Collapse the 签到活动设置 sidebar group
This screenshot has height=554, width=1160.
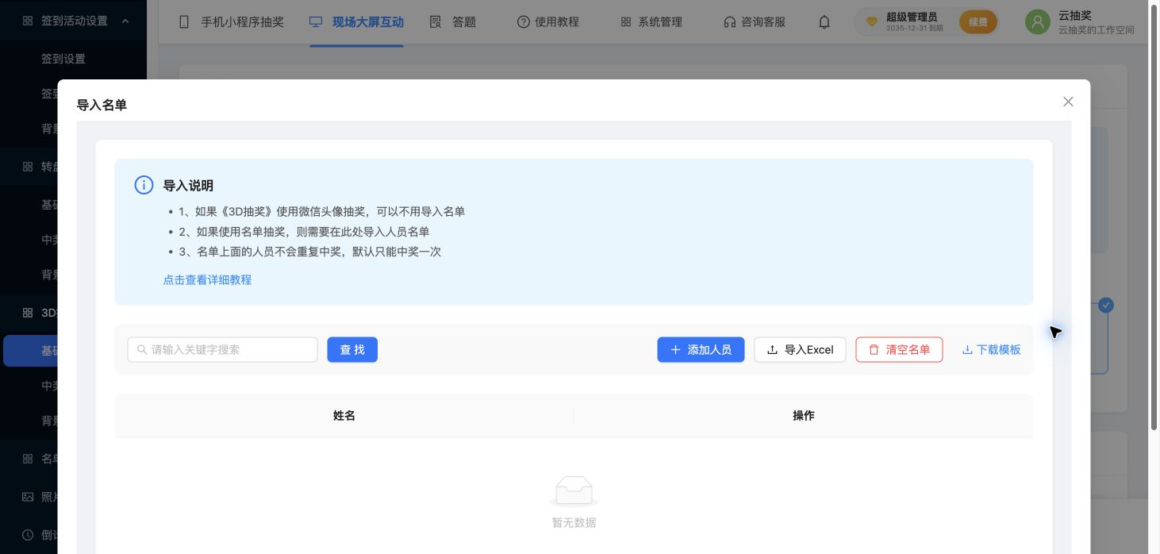(73, 21)
